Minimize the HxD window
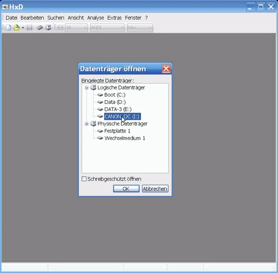The width and height of the screenshot is (278, 273). click(251, 7)
